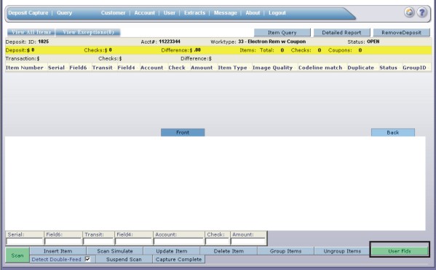Click the Field6 column header
The width and height of the screenshot is (436, 270).
[78, 68]
